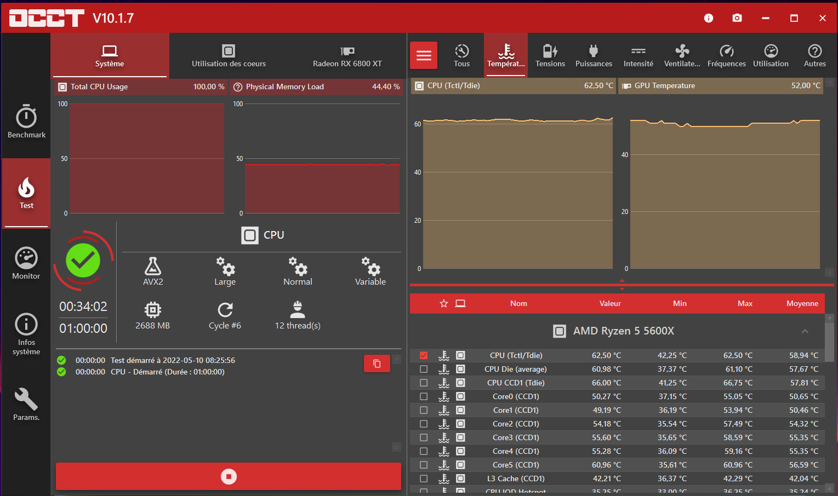838x496 pixels.
Task: Show the Tensions sensors tab
Action: pos(550,55)
